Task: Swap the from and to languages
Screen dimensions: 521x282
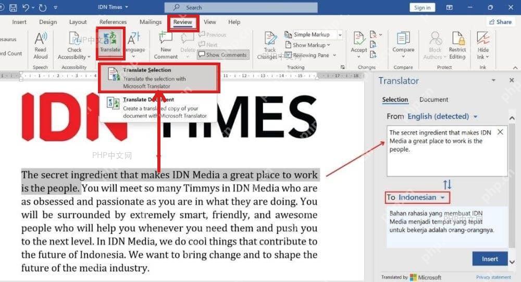Action: tap(447, 184)
